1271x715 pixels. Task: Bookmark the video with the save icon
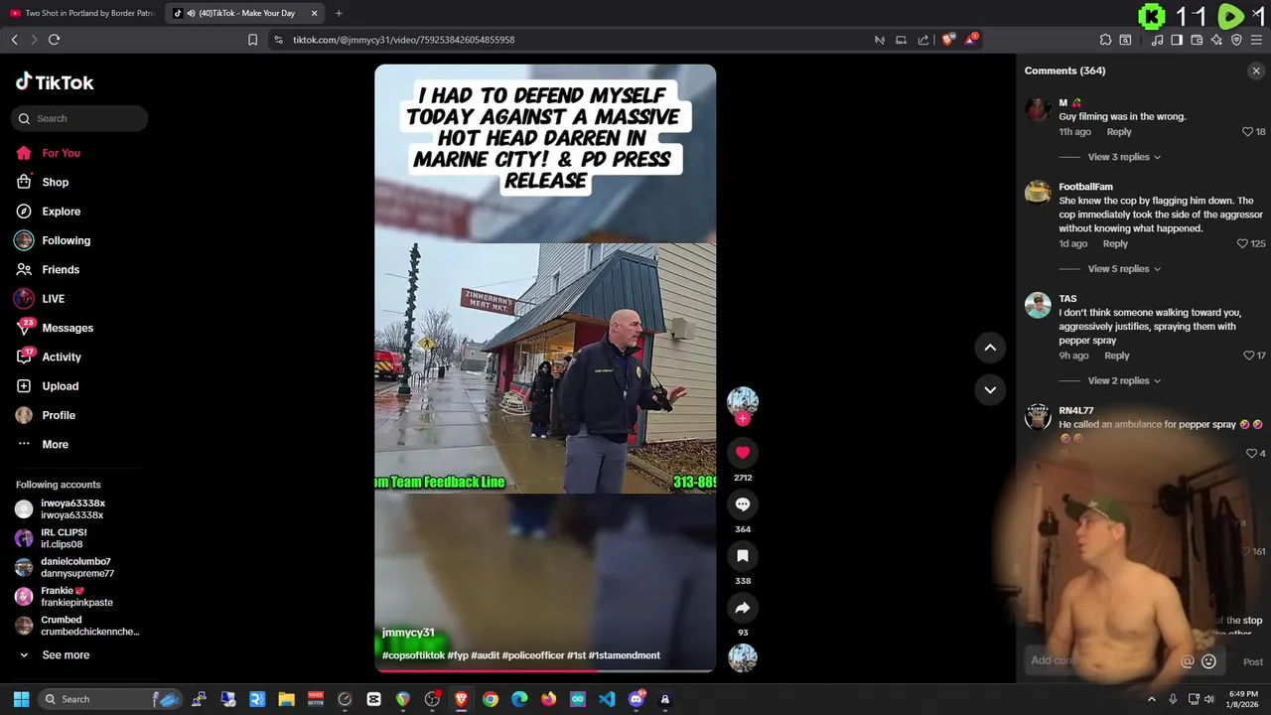[742, 556]
